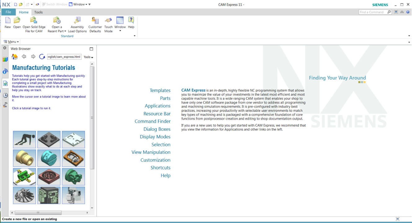Open the Menu dropdown
Viewport: 412px width, 223px height.
(x=11, y=42)
